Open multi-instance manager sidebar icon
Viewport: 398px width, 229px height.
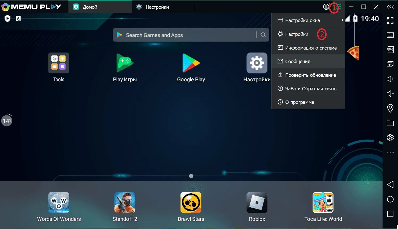tap(390, 64)
